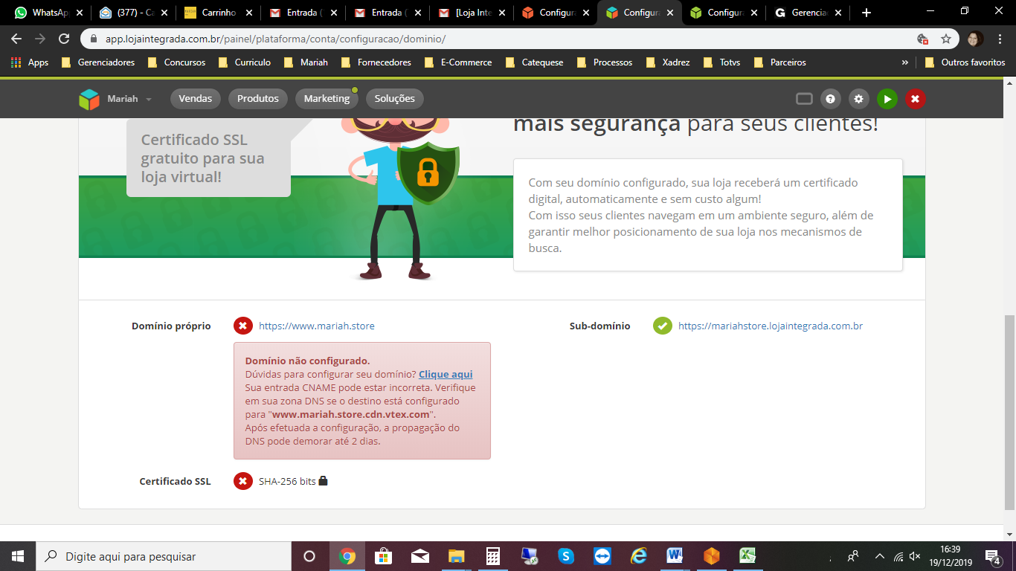The height and width of the screenshot is (571, 1016).
Task: Click the page vertical scrollbar
Action: [x=1009, y=412]
